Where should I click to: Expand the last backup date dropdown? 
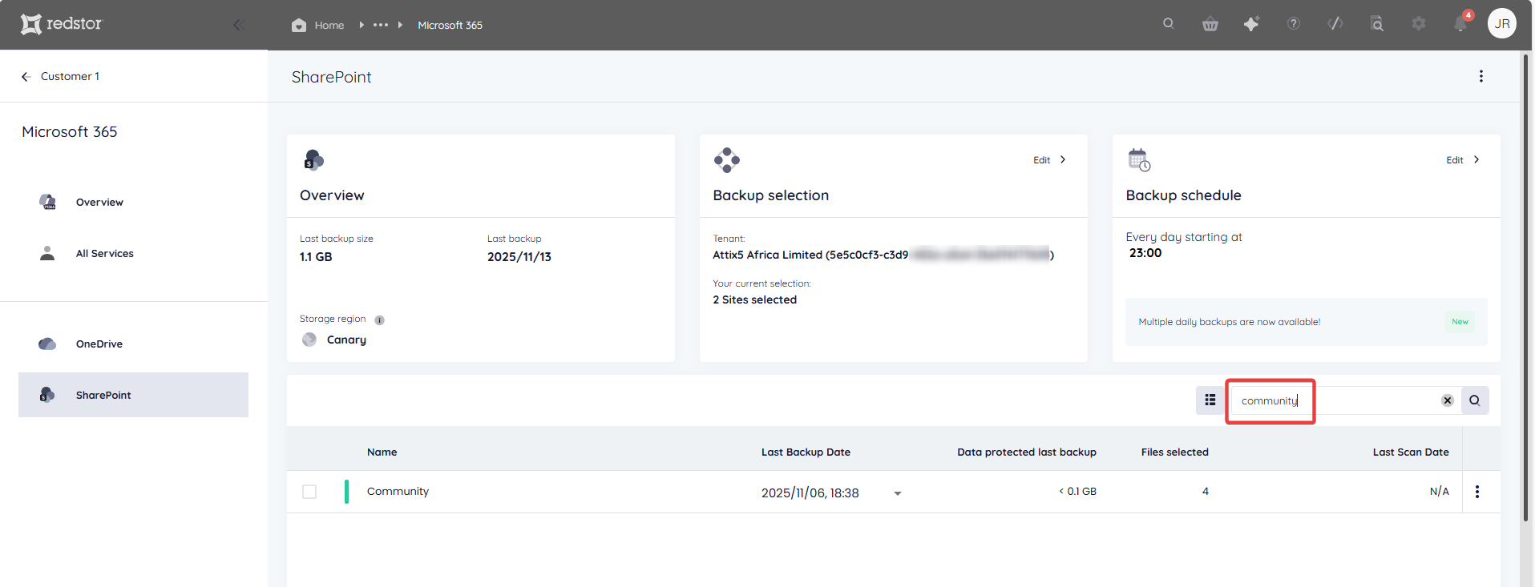pos(898,493)
